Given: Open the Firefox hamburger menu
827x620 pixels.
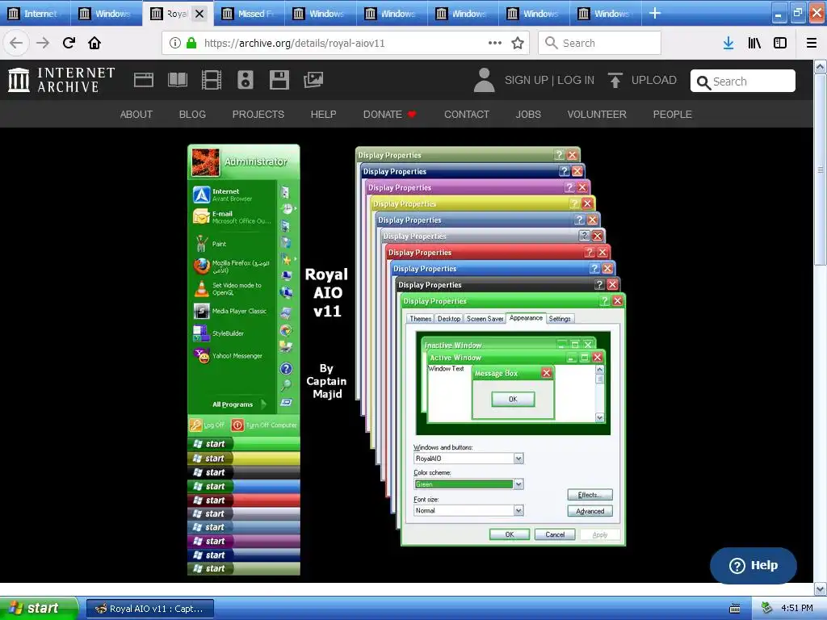Looking at the screenshot, I should pos(812,43).
